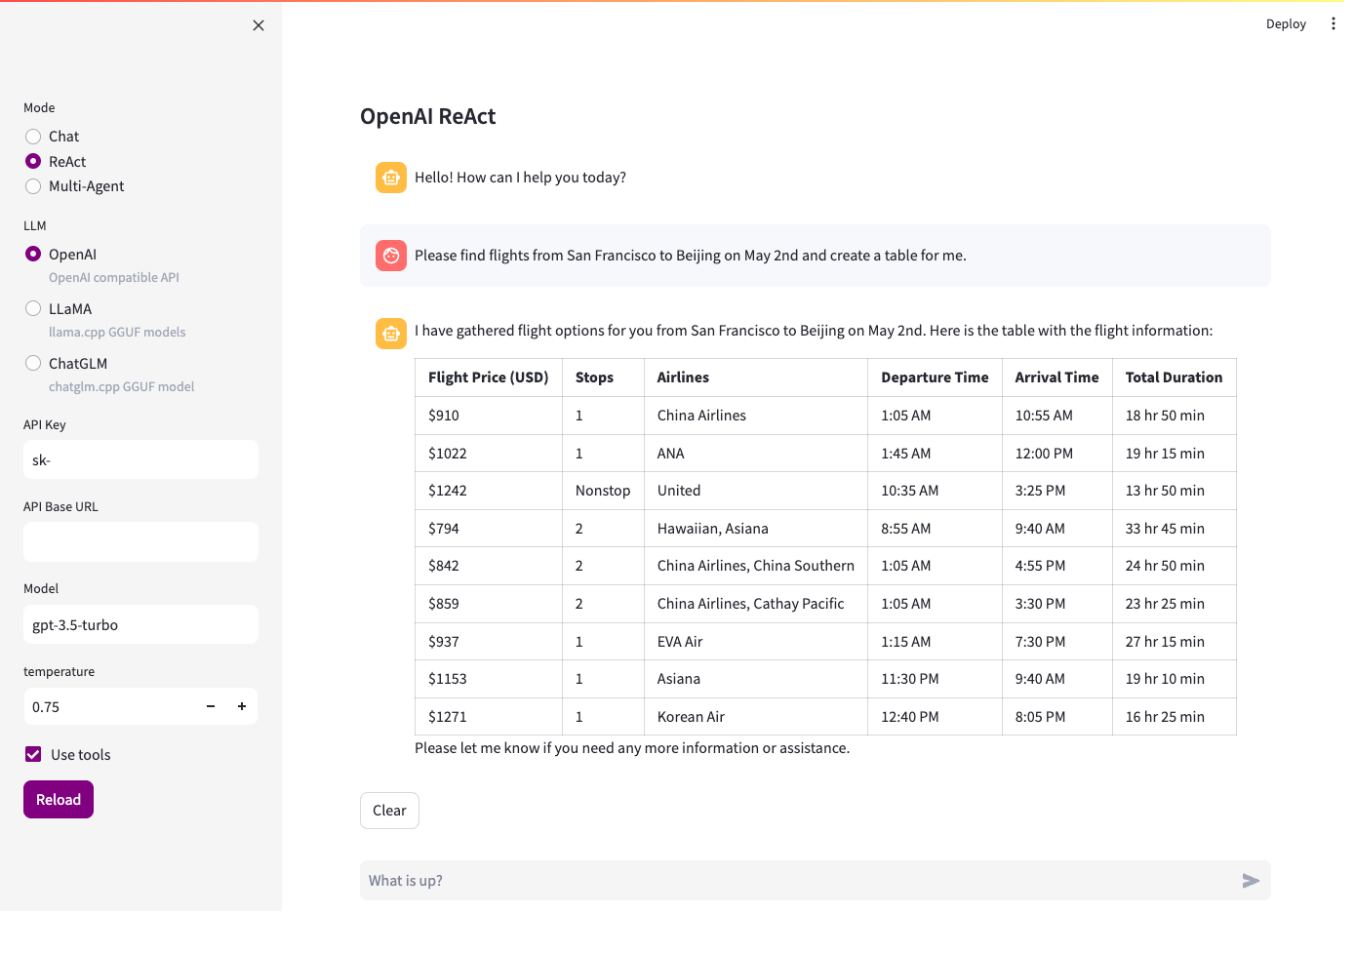Click the $1271 price cell
Image resolution: width=1355 pixels, height=954 pixels.
pos(489,717)
